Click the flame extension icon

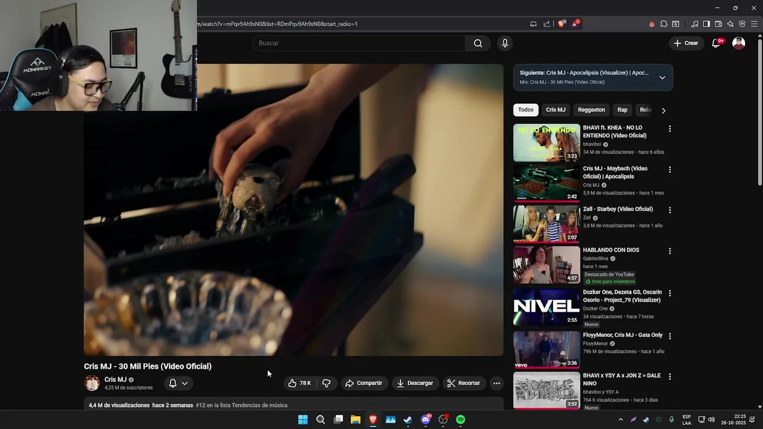(652, 24)
